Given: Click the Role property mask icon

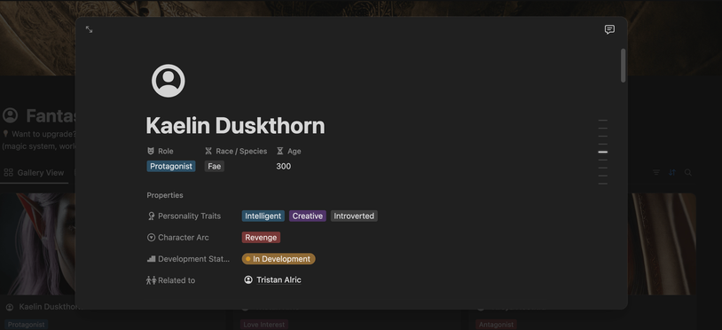Looking at the screenshot, I should [151, 151].
